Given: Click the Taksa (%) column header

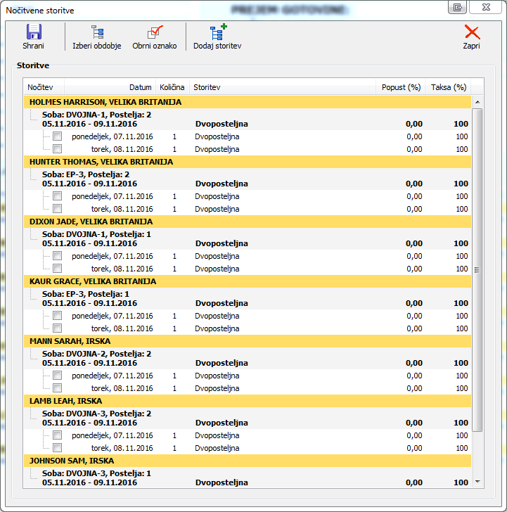Looking at the screenshot, I should [x=449, y=87].
